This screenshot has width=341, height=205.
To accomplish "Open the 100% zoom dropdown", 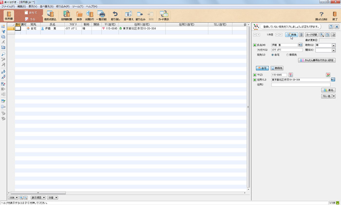I will pos(13,198).
